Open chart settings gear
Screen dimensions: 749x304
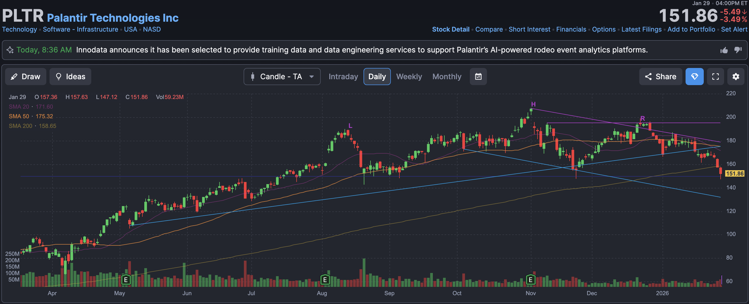tap(735, 77)
